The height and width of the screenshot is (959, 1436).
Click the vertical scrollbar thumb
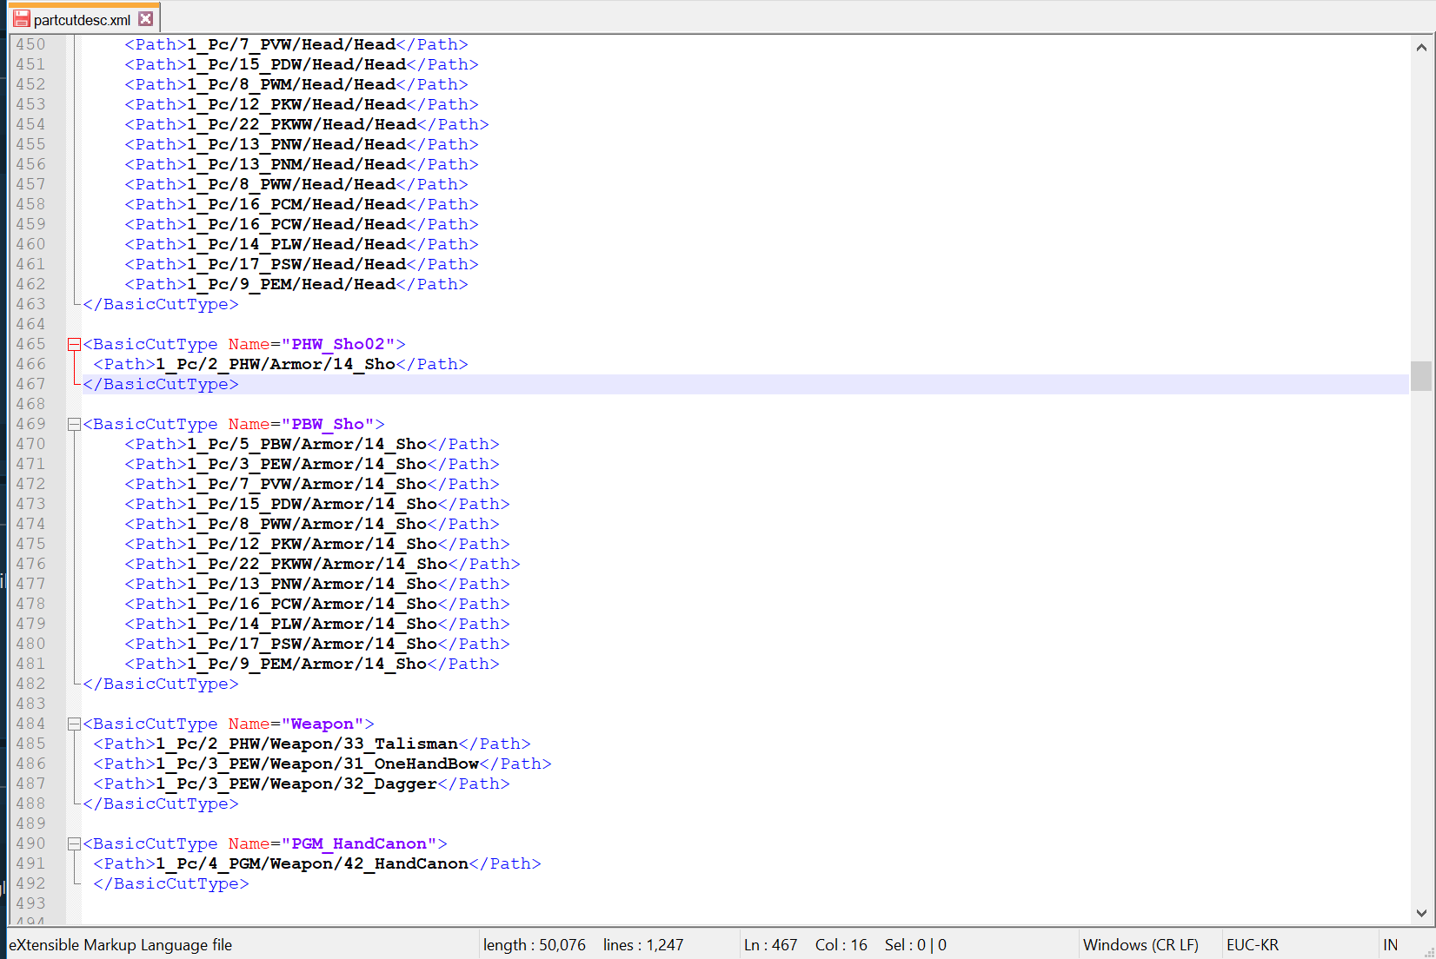1421,376
